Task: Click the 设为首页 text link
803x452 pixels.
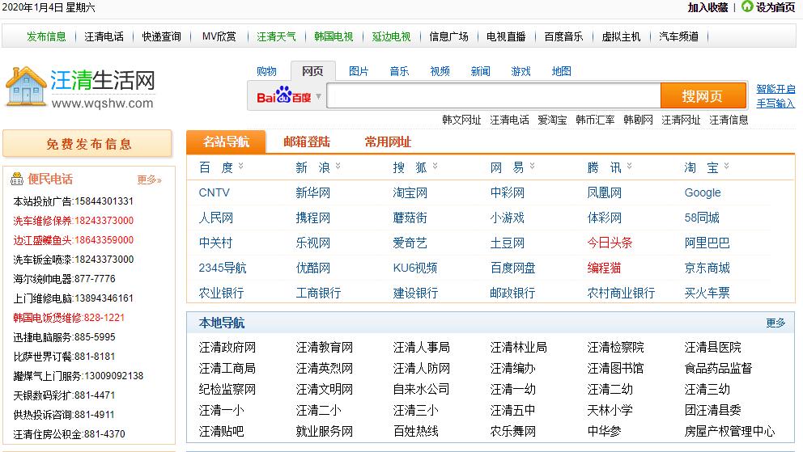Action: [x=775, y=7]
